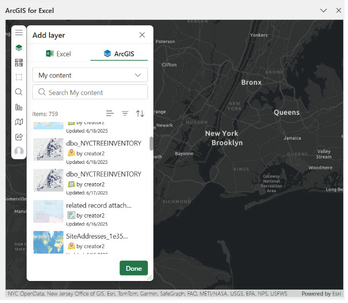The height and width of the screenshot is (303, 348).
Task: Click the Queens label on map
Action: 287,112
